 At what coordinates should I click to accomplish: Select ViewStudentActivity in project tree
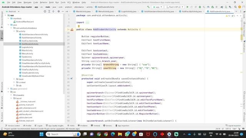29,73
